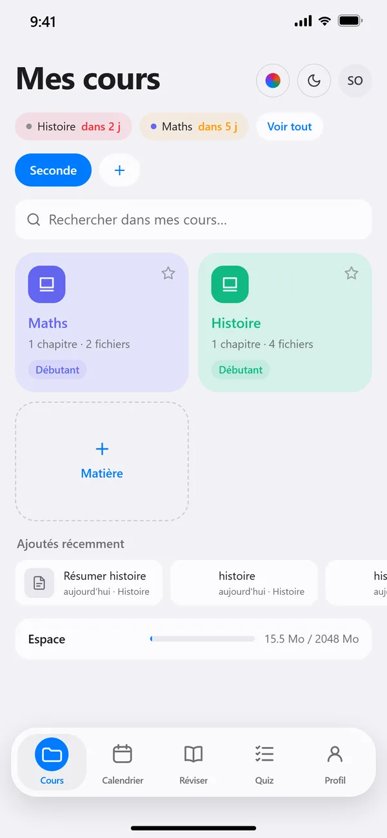Click the Mes cours page title

point(88,79)
